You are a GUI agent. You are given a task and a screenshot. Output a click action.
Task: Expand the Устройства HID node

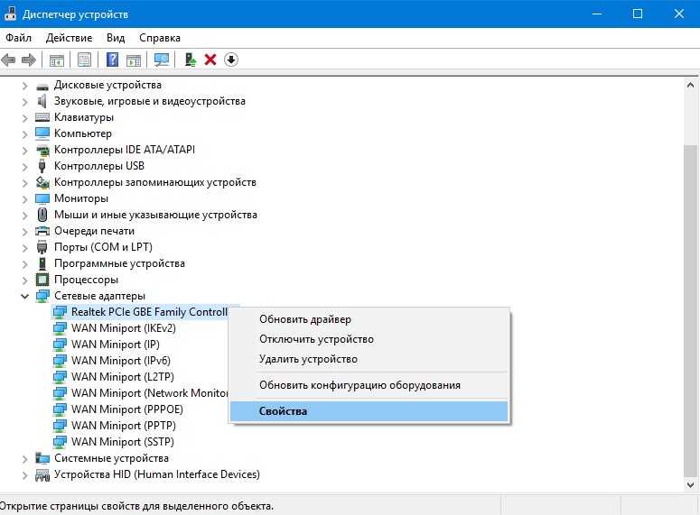point(25,475)
